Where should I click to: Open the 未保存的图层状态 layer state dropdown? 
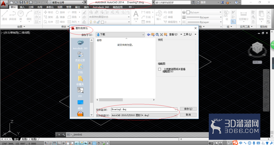[x=109, y=17]
